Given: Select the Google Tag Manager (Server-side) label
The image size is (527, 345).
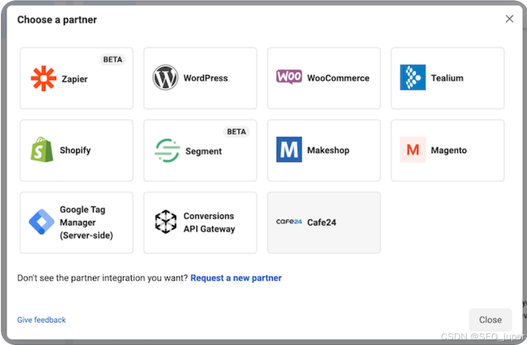Looking at the screenshot, I should pyautogui.click(x=86, y=222).
